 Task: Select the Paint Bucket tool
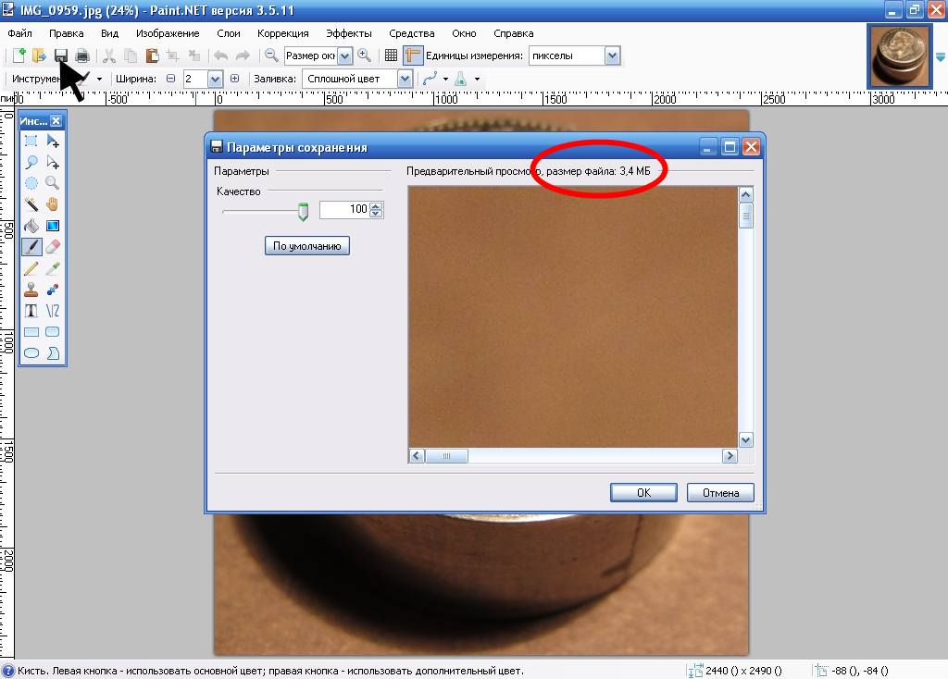(31, 226)
